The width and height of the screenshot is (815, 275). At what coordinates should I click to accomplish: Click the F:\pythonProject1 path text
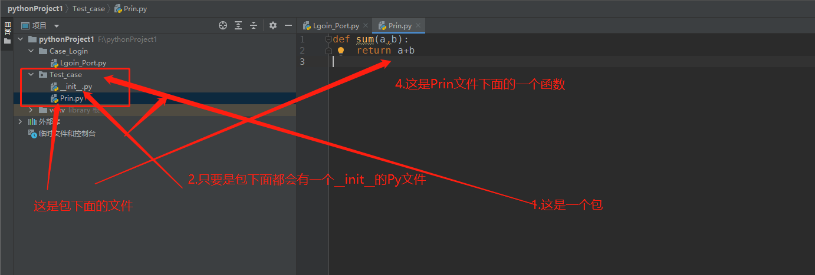[127, 39]
